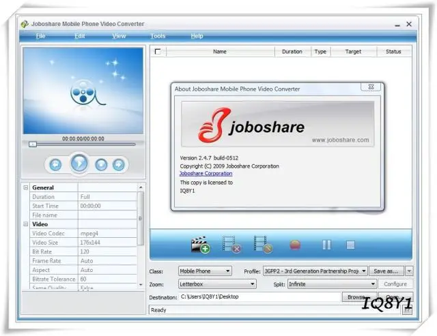Screen dimensions: 437x336
Task: Click the play button in preview player
Action: [79, 164]
